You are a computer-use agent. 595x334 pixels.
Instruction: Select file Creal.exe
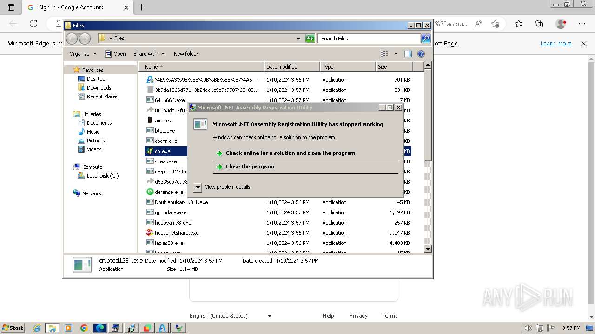coord(165,161)
